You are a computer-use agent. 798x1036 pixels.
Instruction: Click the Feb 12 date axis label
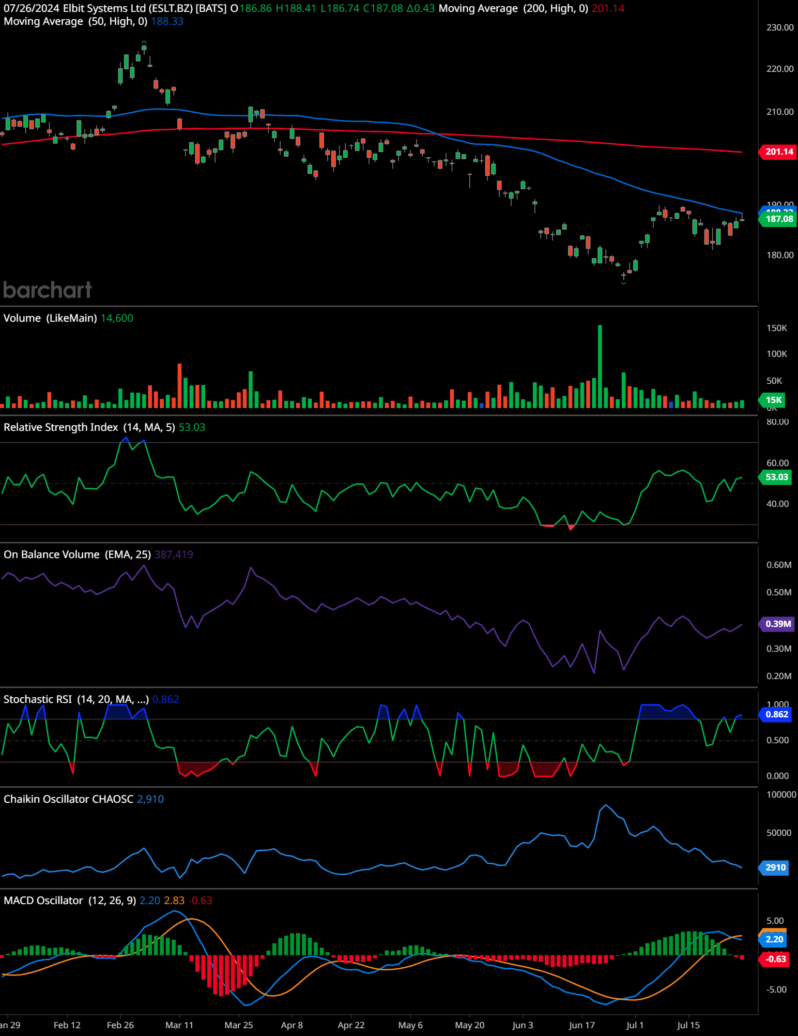coord(67,1025)
